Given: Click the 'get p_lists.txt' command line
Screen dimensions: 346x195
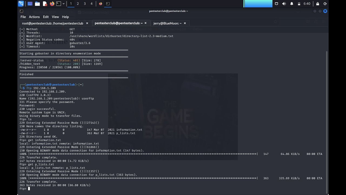Looking at the screenshot, I should click(x=37, y=164).
